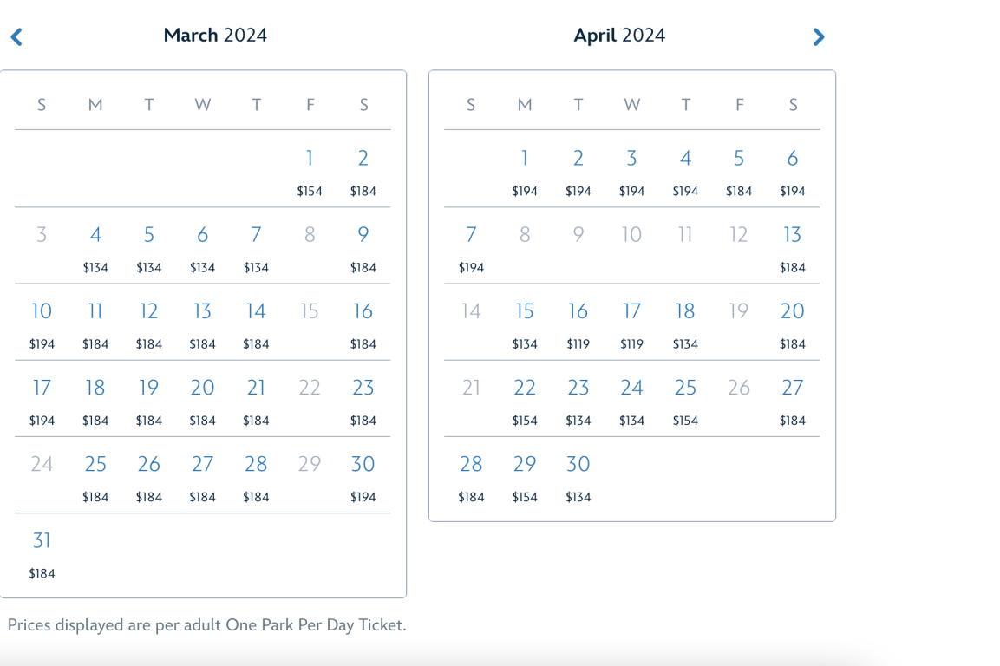The height and width of the screenshot is (666, 1000).
Task: Select April 30 priced $134
Action: tap(578, 464)
